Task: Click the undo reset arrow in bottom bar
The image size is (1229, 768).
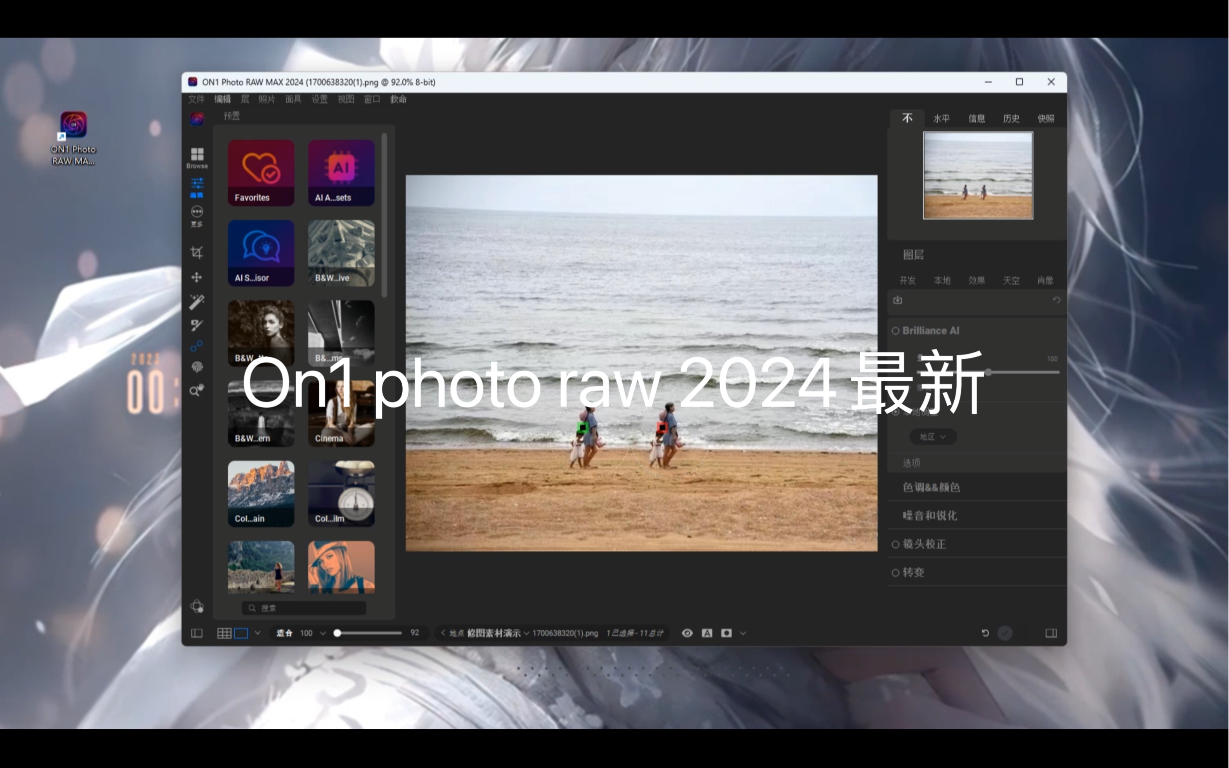Action: click(x=985, y=633)
